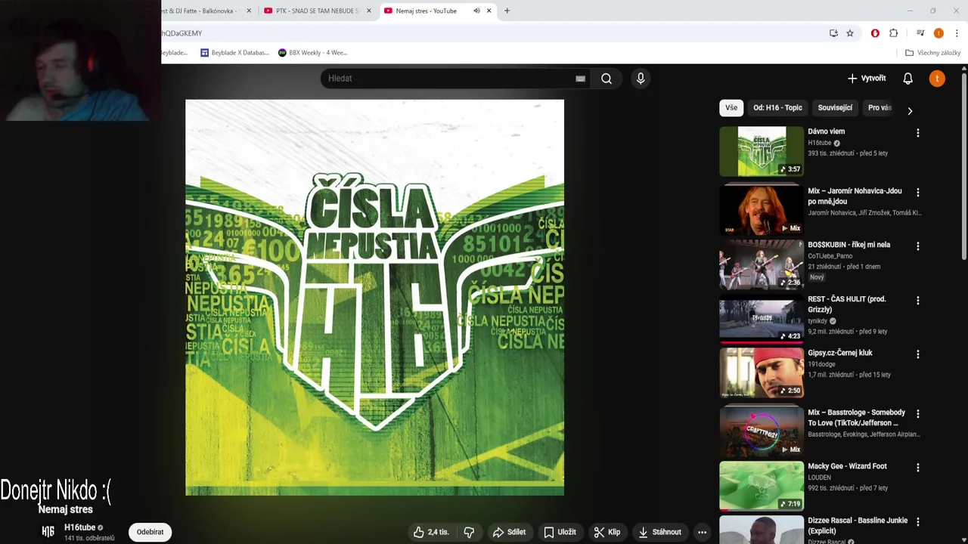Screen dimensions: 968x544
Task: Open the notifications bell
Action: [907, 79]
